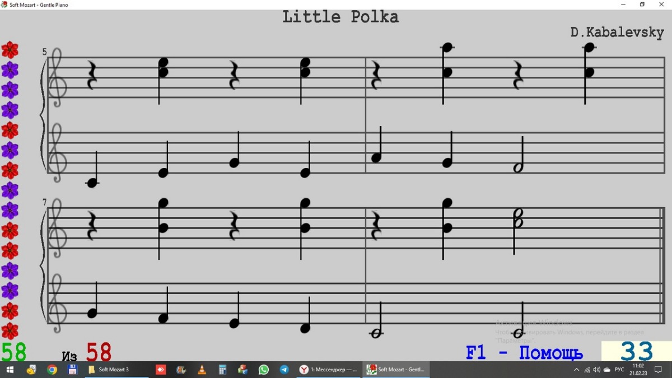Open the volume control tray icon

click(x=596, y=370)
